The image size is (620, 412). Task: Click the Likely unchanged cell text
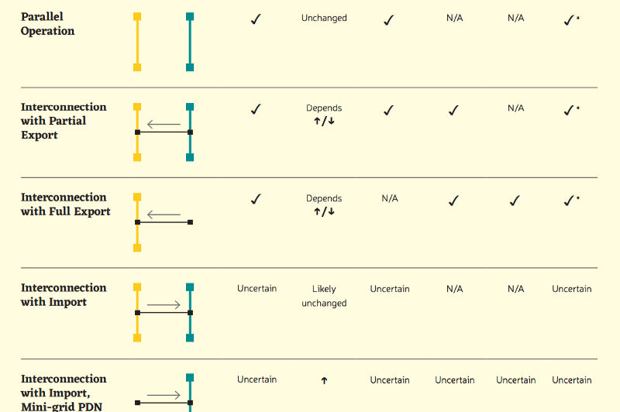tap(324, 296)
